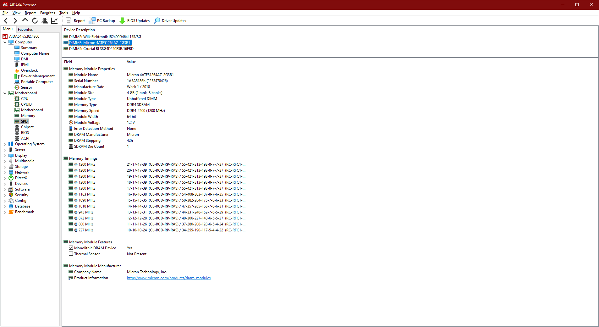The height and width of the screenshot is (327, 599).
Task: Toggle the Thermal Sensor checkbox
Action: tap(71, 254)
